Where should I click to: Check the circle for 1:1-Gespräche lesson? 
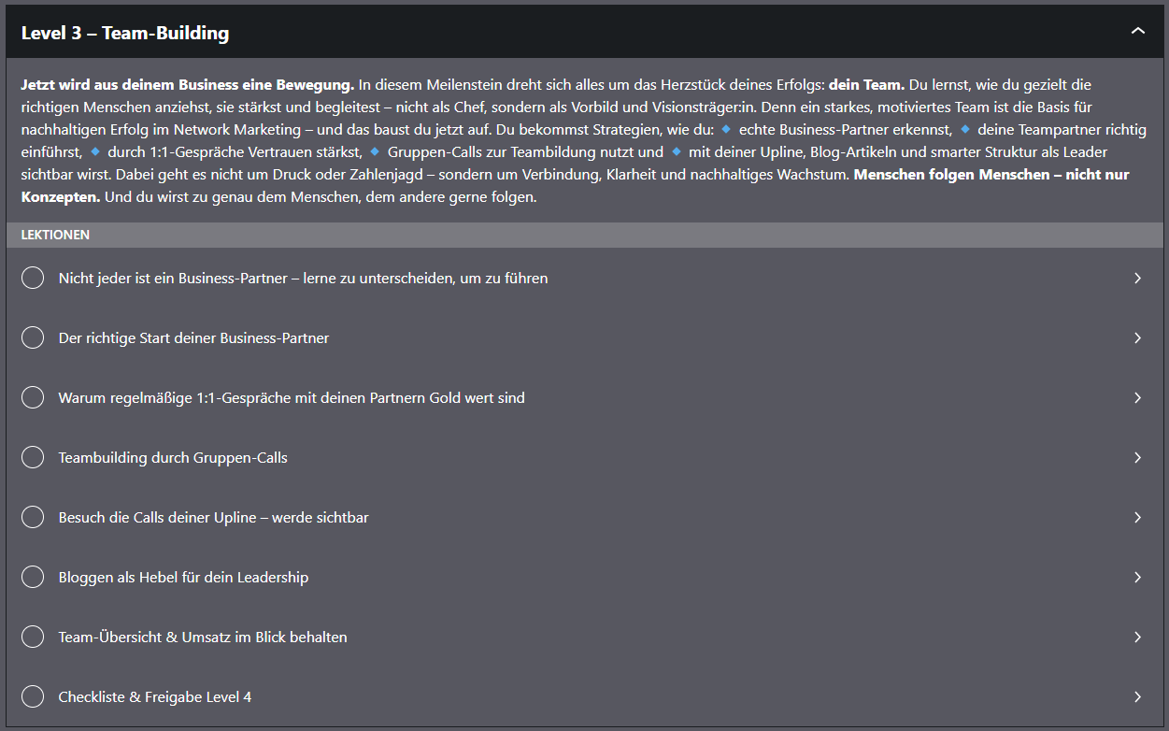[x=33, y=397]
